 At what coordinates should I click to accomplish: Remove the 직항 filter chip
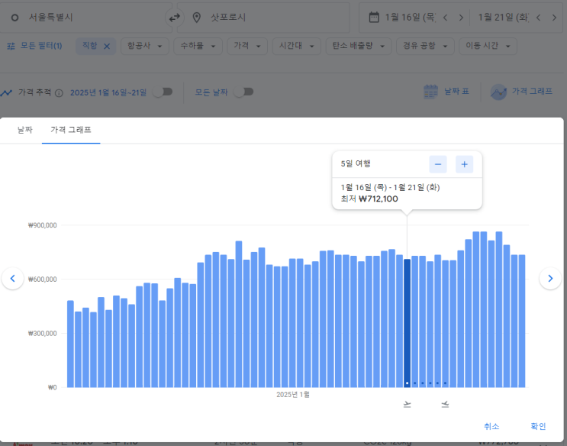pyautogui.click(x=107, y=46)
